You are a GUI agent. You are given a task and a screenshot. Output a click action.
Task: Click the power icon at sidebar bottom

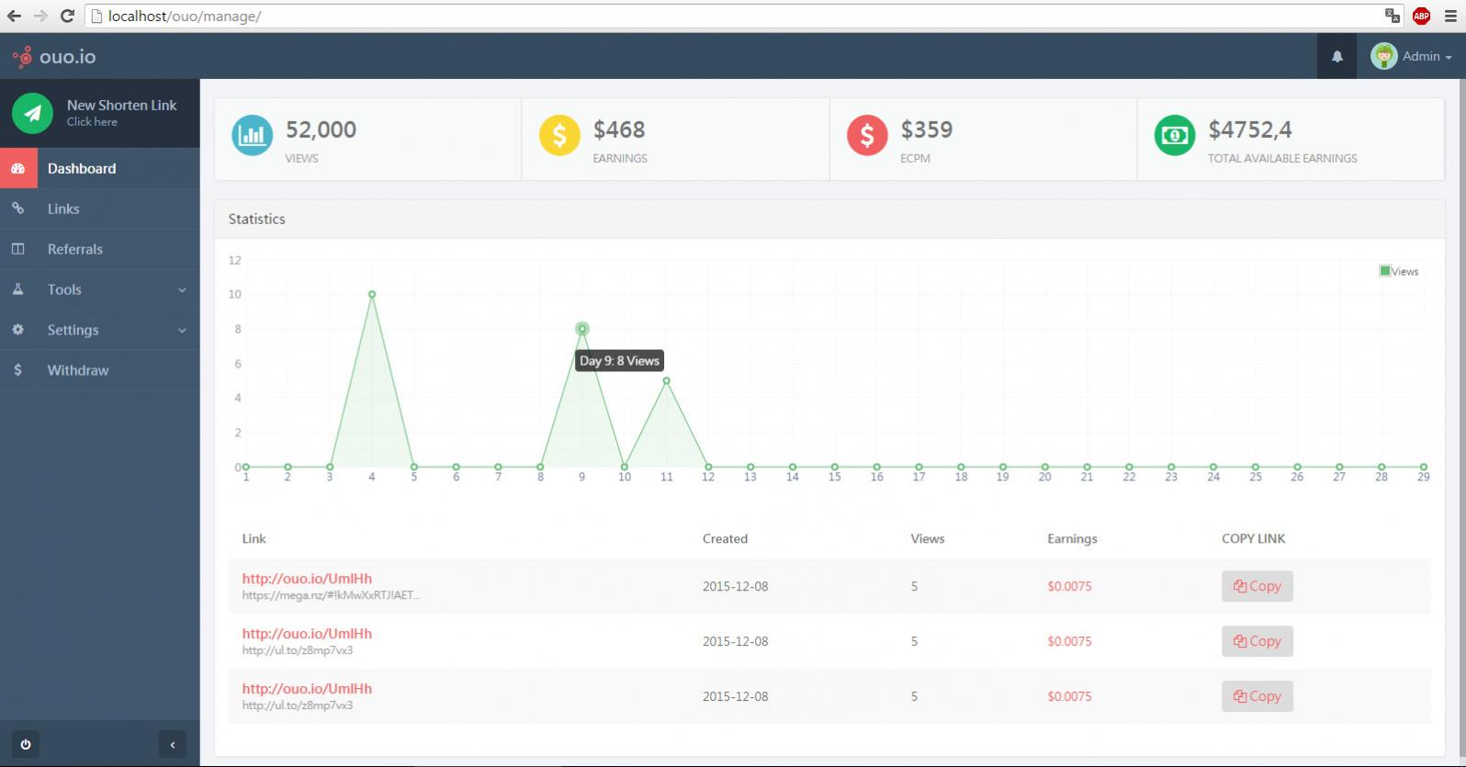tap(26, 744)
